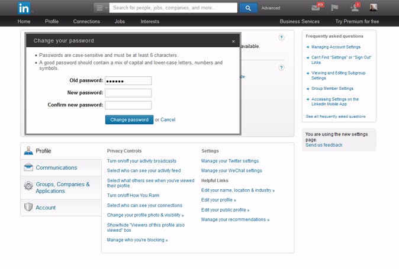Open Select who can see your connections
This screenshot has height=269, width=399.
tap(144, 205)
